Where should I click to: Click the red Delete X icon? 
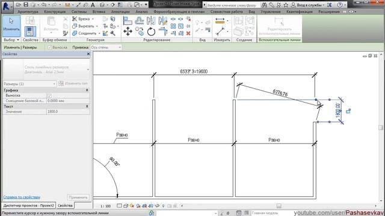(188, 33)
